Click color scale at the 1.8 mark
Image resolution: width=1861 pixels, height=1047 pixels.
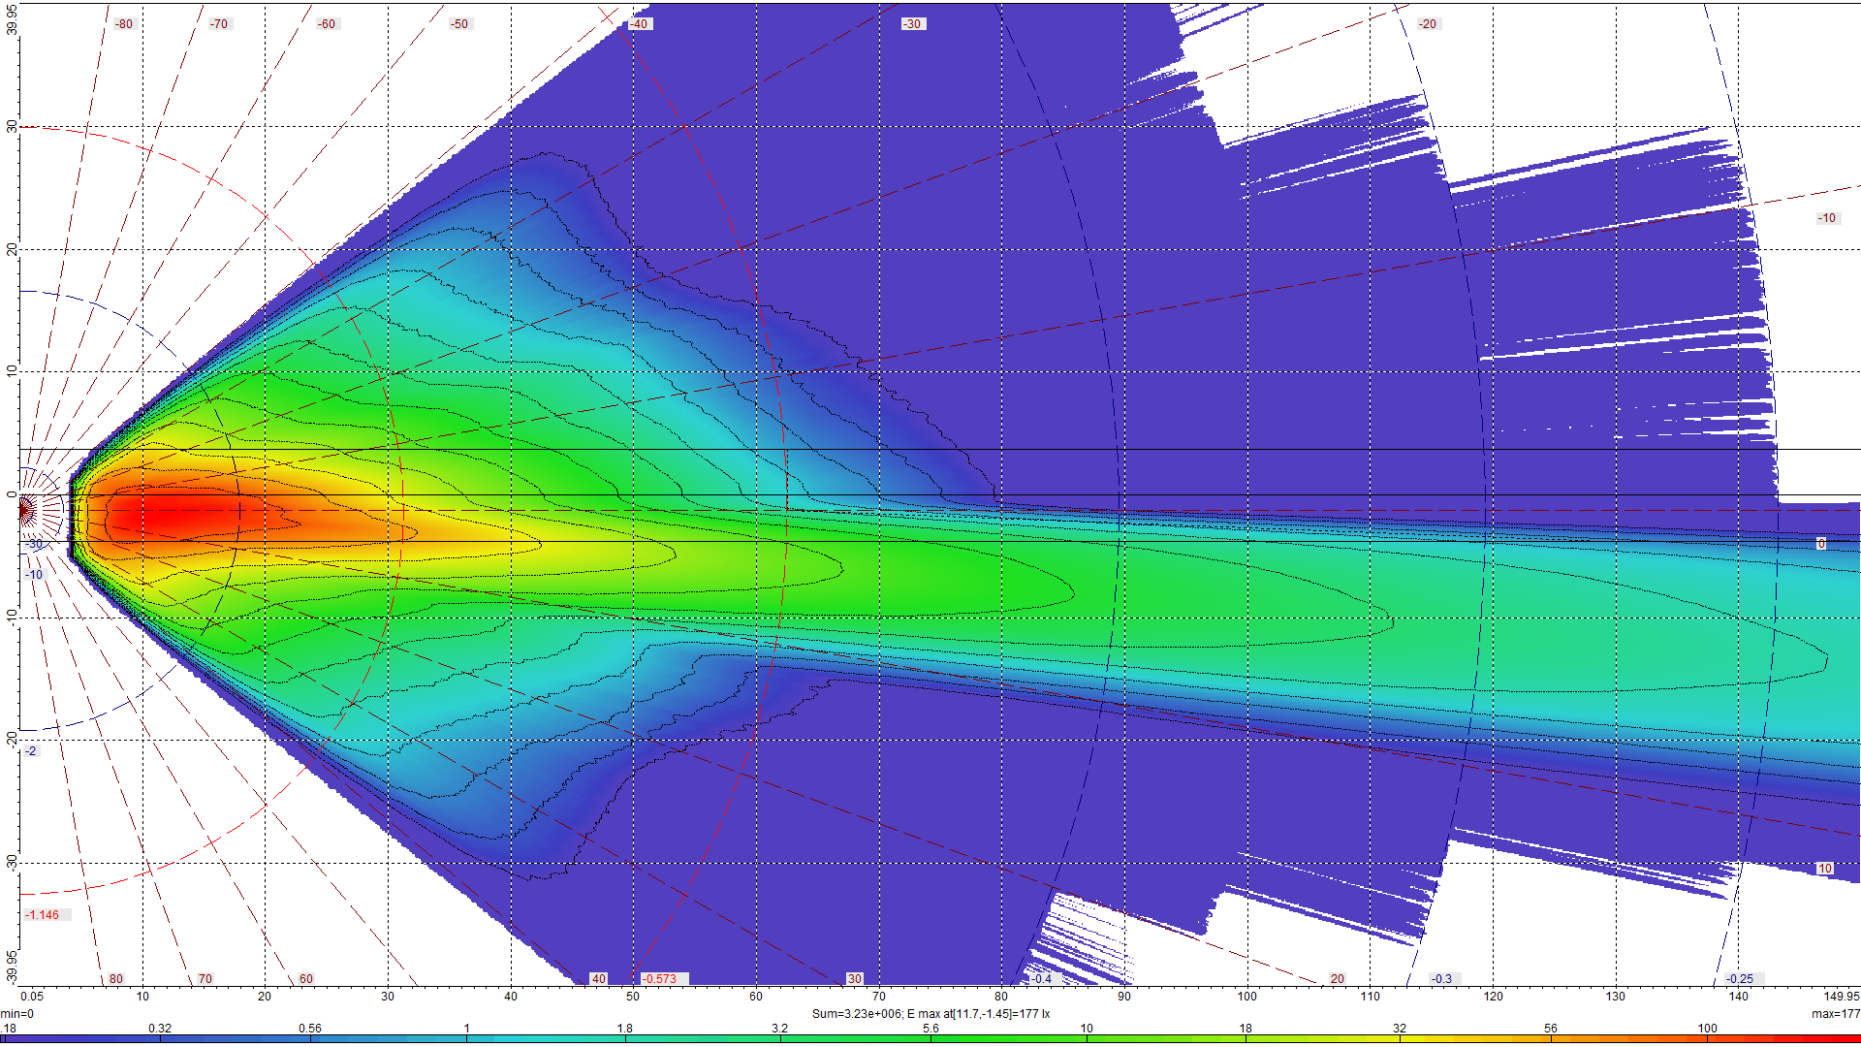[x=625, y=1038]
